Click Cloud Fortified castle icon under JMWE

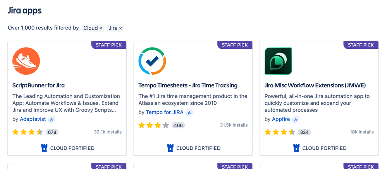(x=296, y=148)
